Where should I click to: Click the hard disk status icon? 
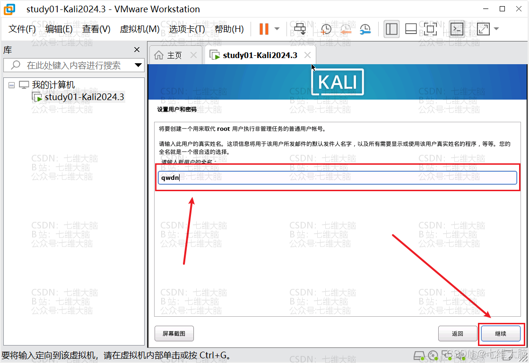(419, 355)
